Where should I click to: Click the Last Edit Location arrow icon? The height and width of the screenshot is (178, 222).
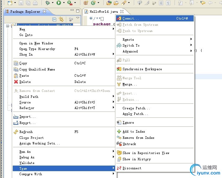tap(203, 3)
